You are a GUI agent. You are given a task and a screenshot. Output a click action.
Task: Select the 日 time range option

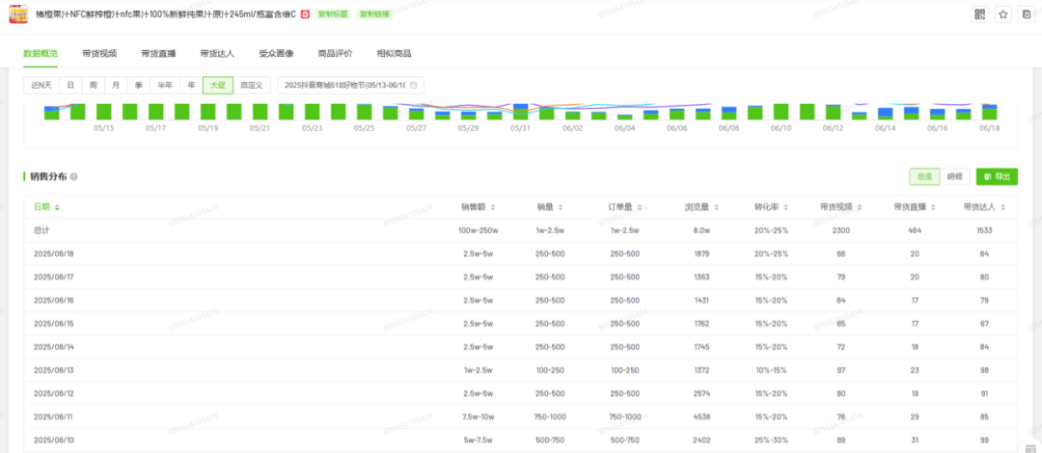click(x=69, y=86)
